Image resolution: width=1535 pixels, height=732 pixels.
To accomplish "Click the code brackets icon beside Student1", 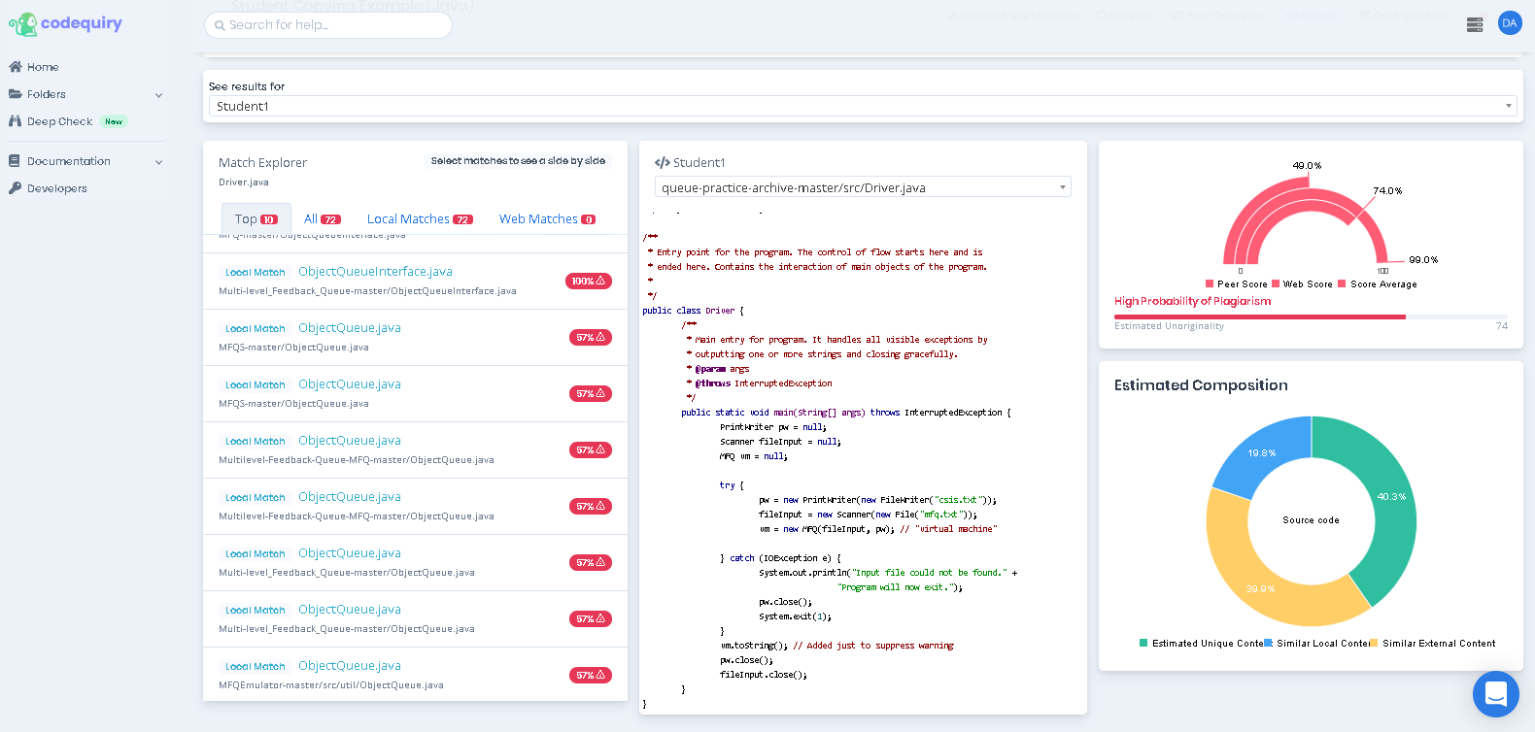I will click(662, 163).
